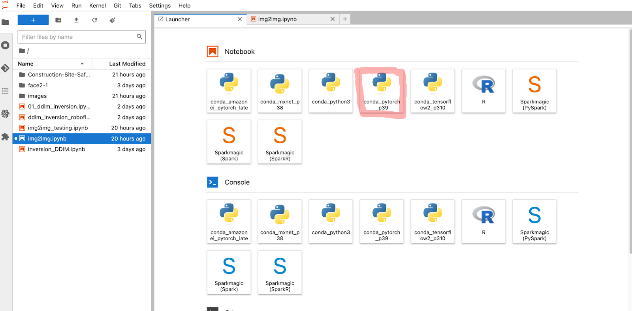Select 01_ddim_inversion notebook file

click(82, 107)
